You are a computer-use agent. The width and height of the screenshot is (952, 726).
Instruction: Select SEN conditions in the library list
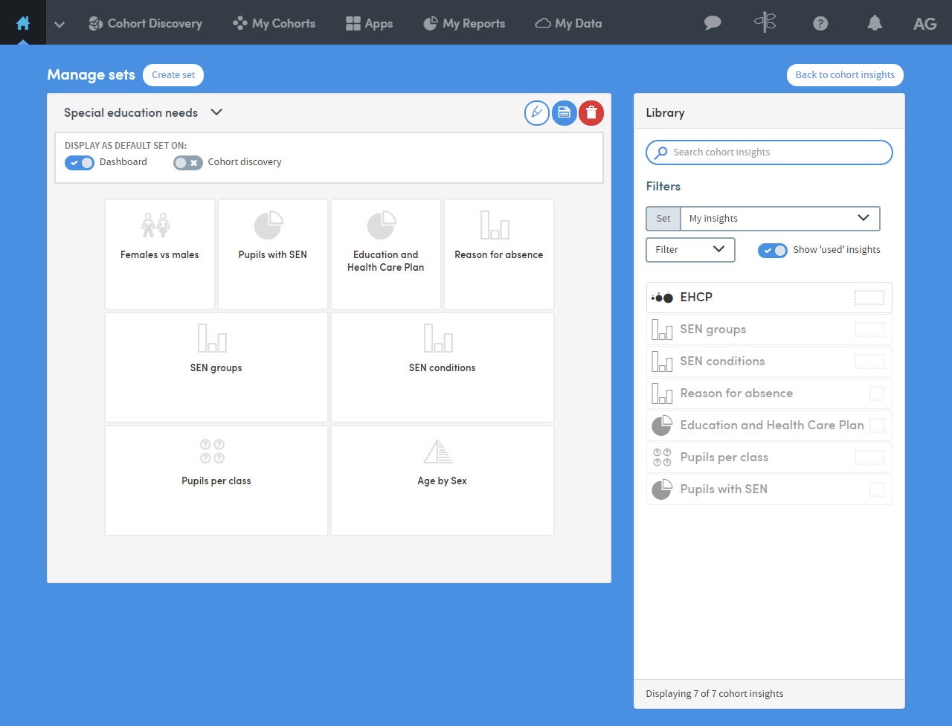click(769, 362)
